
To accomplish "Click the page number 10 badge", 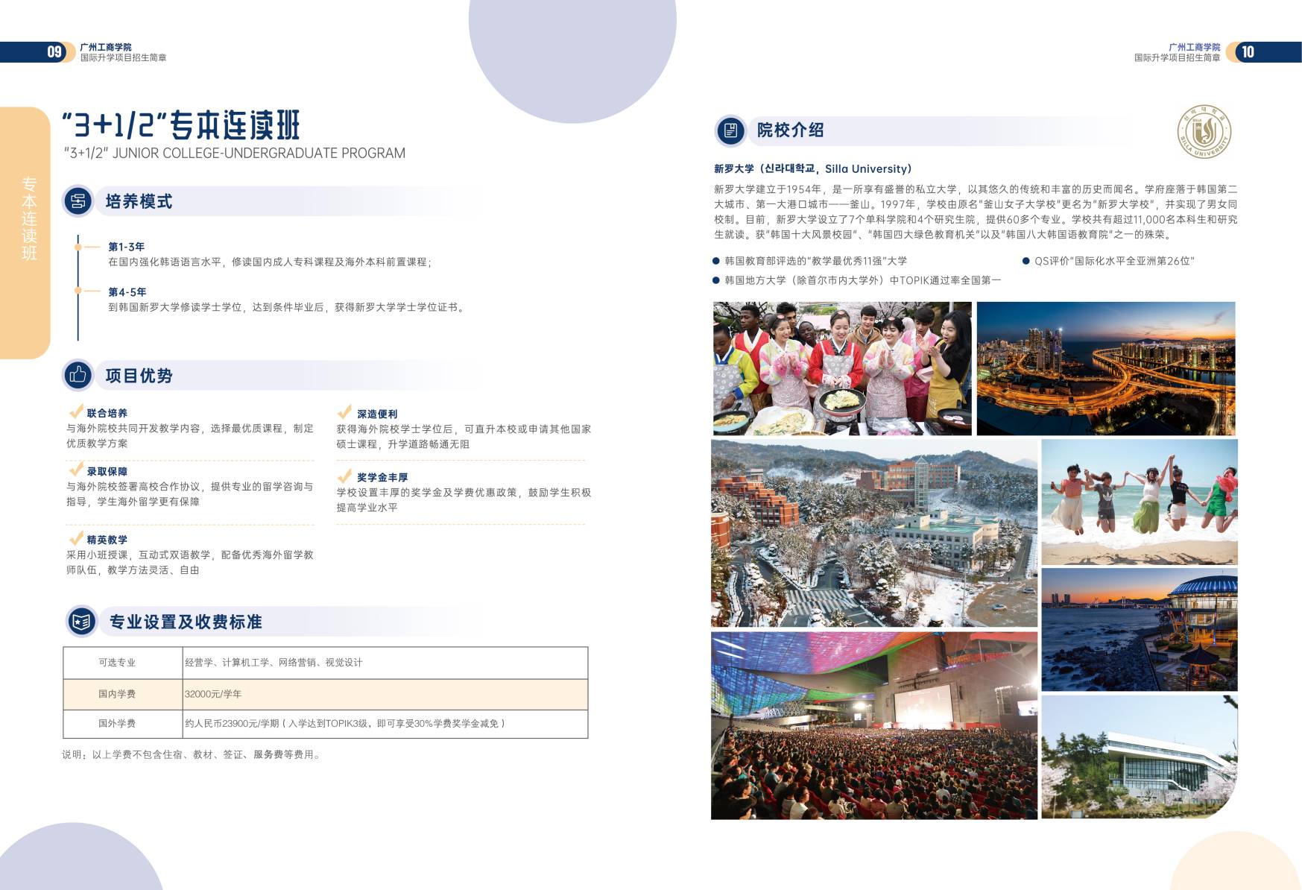I will [x=1248, y=51].
